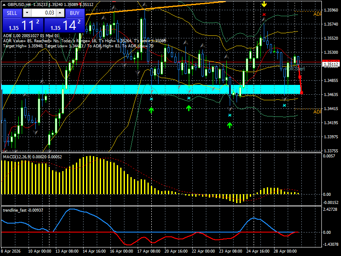Increase lot volume with the up arrow

[x=60, y=13]
